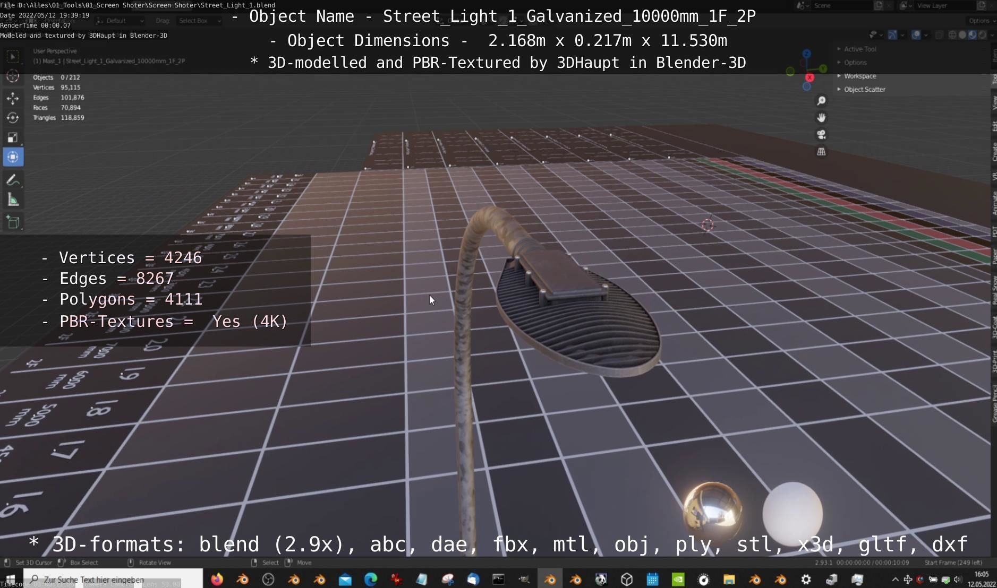Click the green Y axis on gizmo
Screen dimensions: 997x588
coord(823,68)
